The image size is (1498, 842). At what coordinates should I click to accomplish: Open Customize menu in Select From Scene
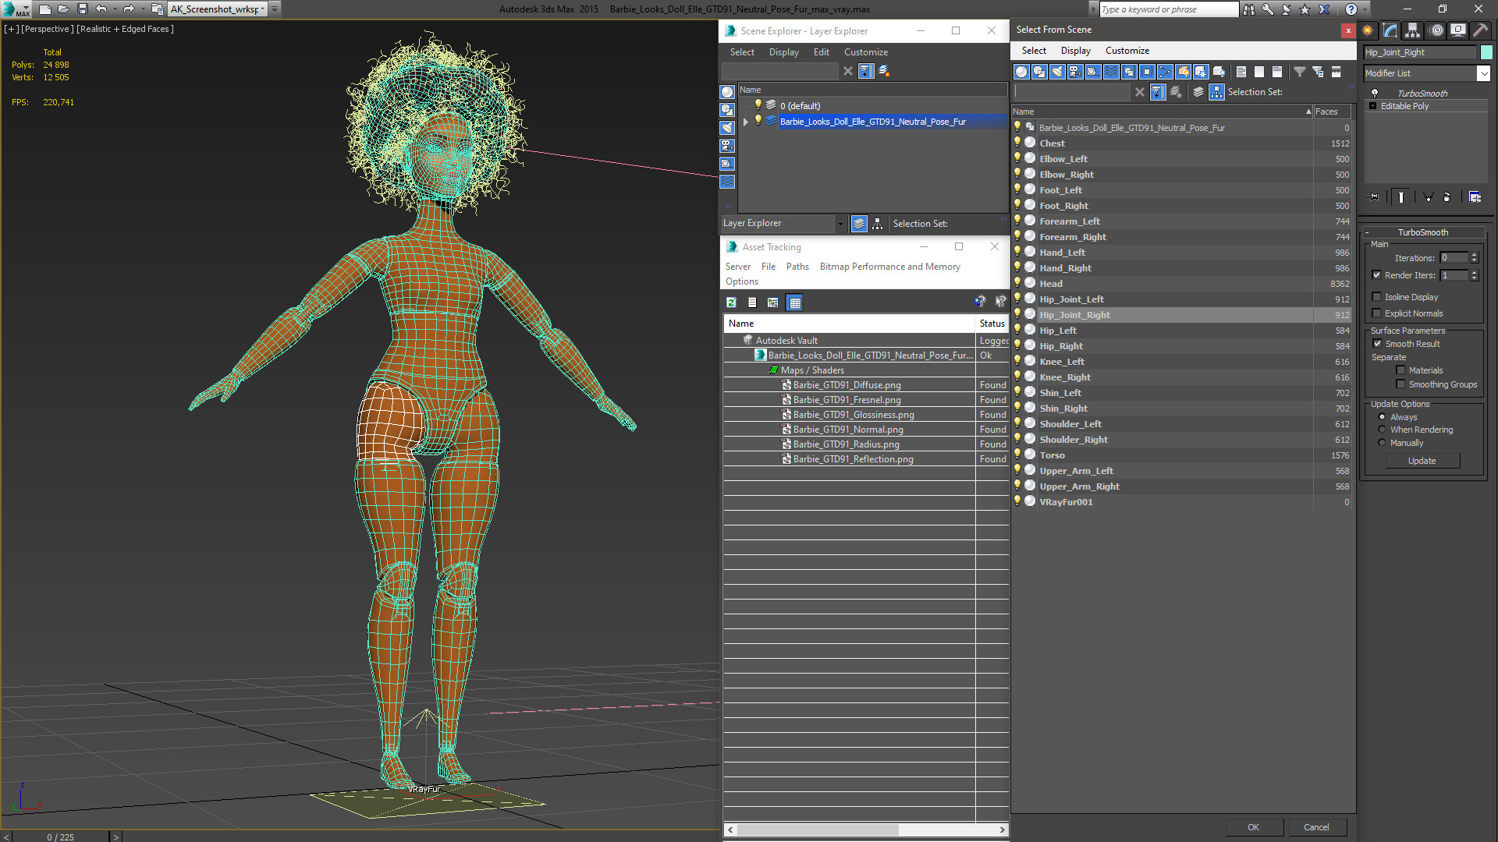[1127, 51]
